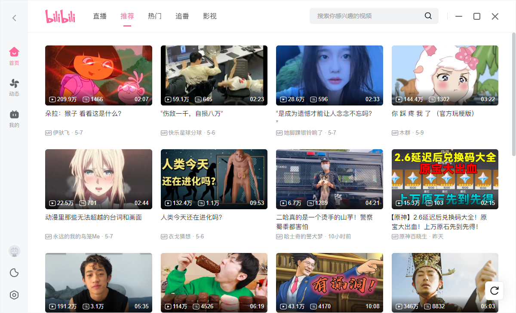516x313 pixels.
Task: Toggle dark mode with the moon icon
Action: tap(14, 273)
